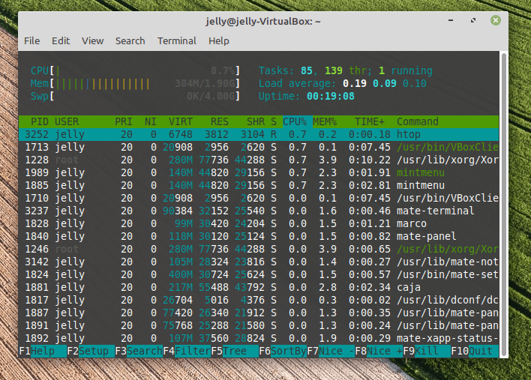Click the terminal vertical scrollbar
Viewport: 531px width, 380px height.
503,205
